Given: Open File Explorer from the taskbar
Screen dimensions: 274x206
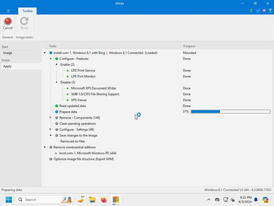Looking at the screenshot, I should [92, 200].
